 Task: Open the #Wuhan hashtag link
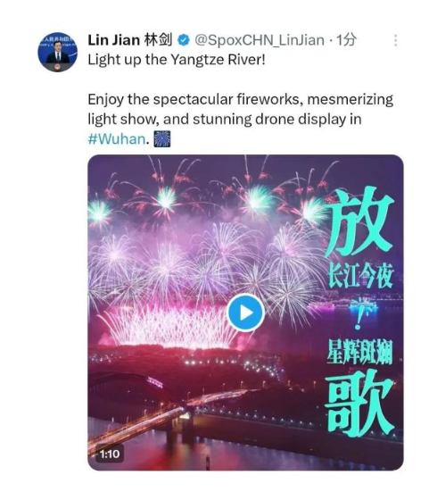click(117, 139)
